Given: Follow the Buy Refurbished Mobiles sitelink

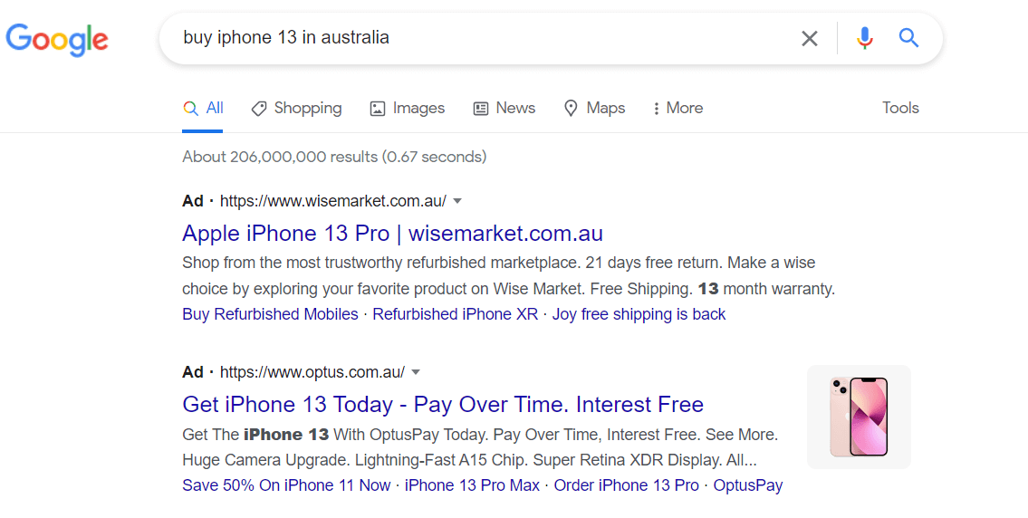Looking at the screenshot, I should pyautogui.click(x=270, y=314).
